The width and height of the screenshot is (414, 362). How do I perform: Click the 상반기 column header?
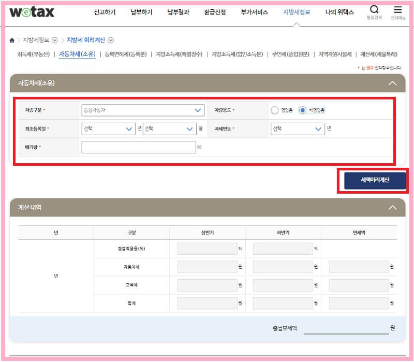click(x=208, y=233)
